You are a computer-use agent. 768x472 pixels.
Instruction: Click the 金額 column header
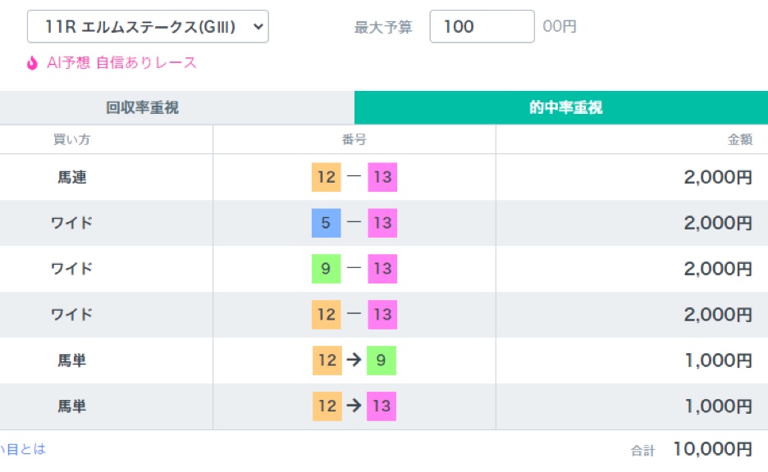click(739, 140)
